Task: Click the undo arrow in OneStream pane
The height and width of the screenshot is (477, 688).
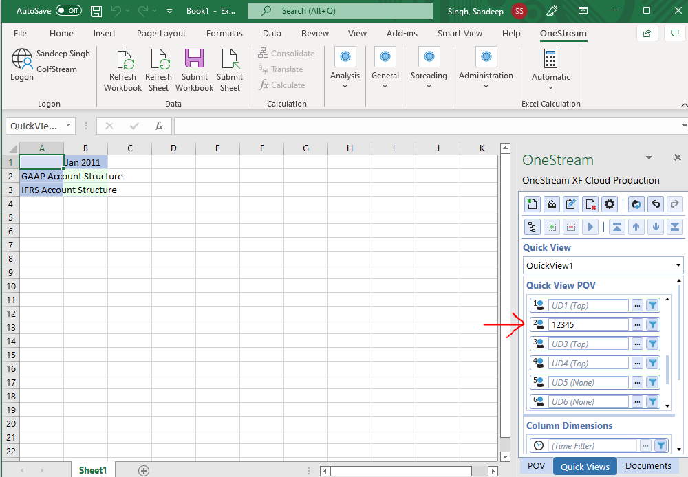Action: click(x=656, y=204)
